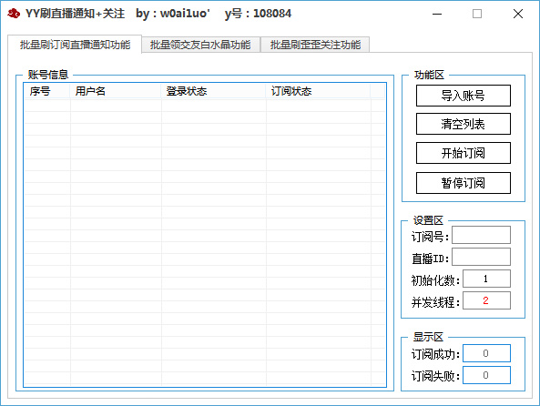Open the 批量领交友白水晶功能 tab
Screen dimensions: 540x406
(x=200, y=45)
